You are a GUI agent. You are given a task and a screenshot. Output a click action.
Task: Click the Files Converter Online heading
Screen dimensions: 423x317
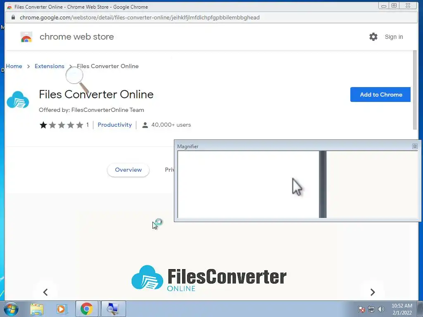pyautogui.click(x=96, y=95)
